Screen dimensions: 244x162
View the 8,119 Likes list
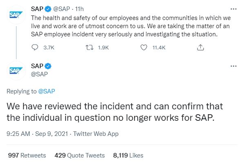[x=128, y=155]
